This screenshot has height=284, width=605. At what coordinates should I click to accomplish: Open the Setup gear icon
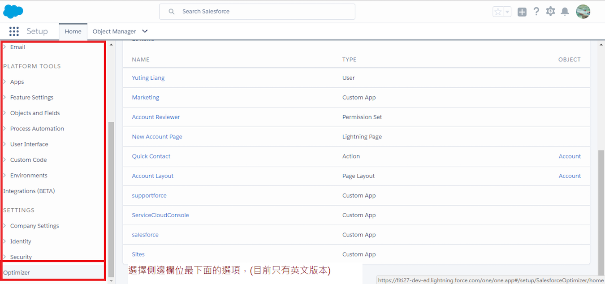point(550,12)
